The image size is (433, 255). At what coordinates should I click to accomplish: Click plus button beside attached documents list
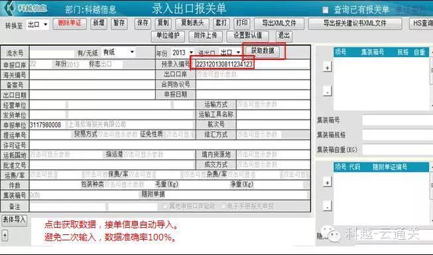point(327,183)
